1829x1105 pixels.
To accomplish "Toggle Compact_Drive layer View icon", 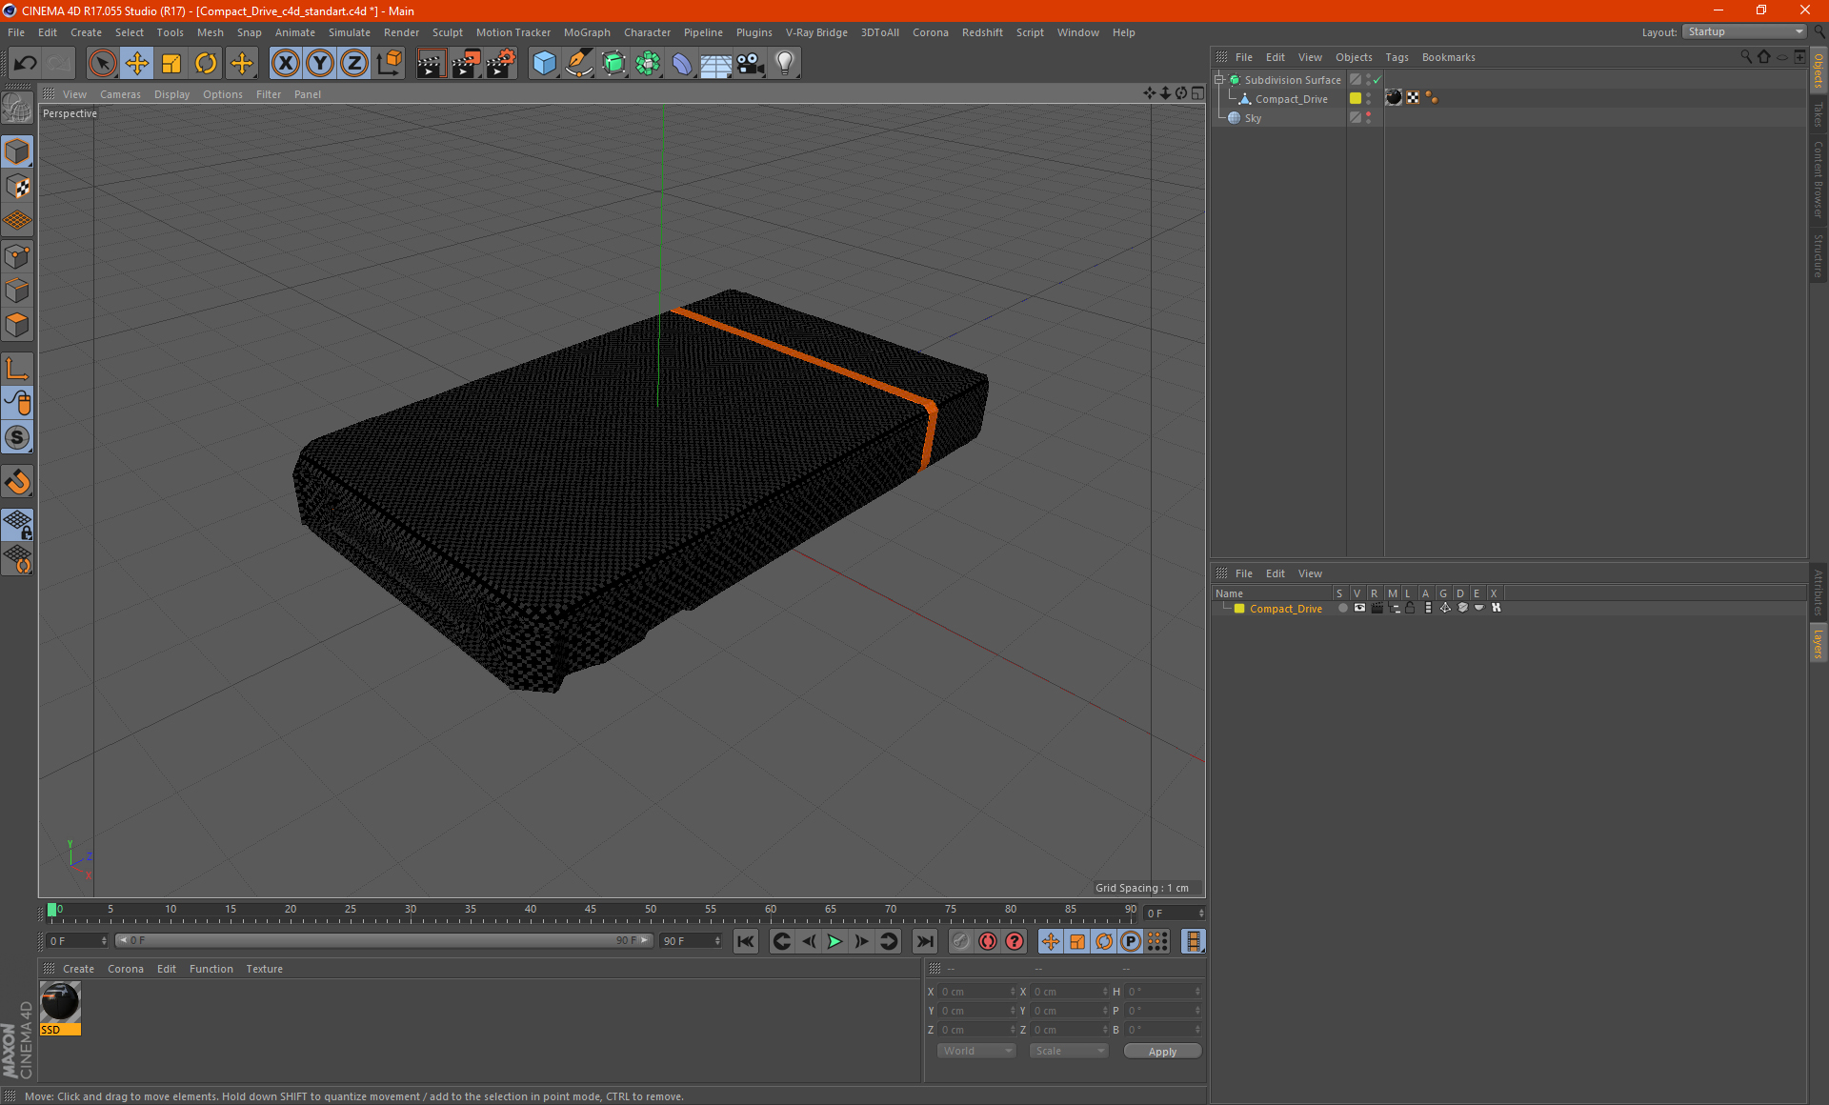I will tap(1359, 608).
